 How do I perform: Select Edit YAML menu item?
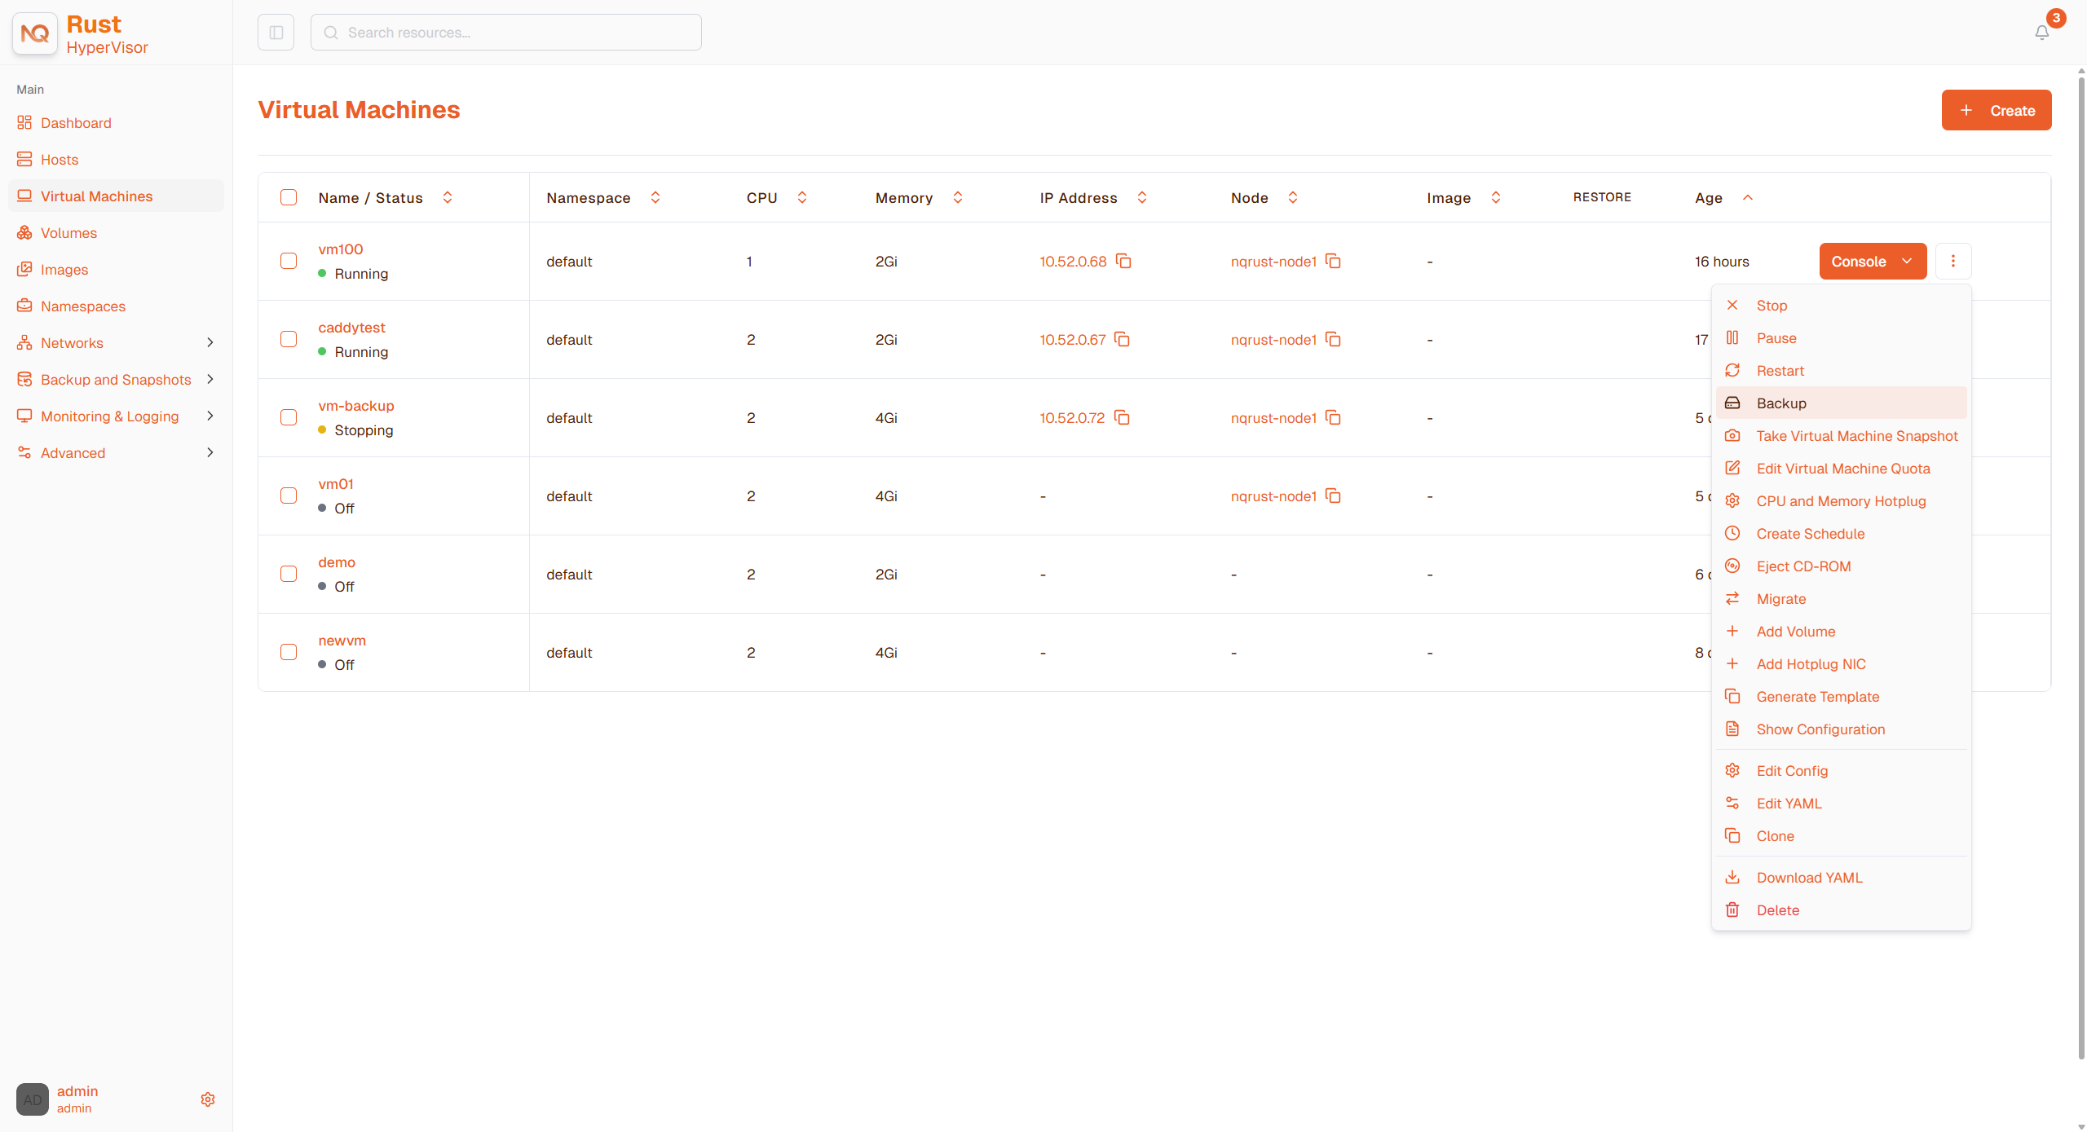pos(1841,804)
